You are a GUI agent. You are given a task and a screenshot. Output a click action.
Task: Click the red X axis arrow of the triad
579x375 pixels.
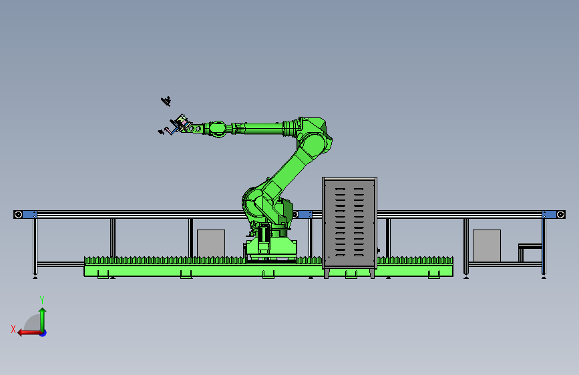29,333
